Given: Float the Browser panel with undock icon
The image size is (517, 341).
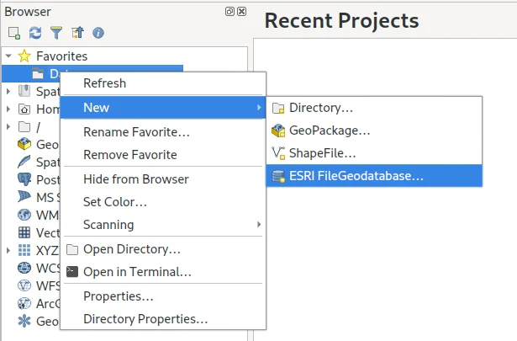Looking at the screenshot, I should 229,12.
